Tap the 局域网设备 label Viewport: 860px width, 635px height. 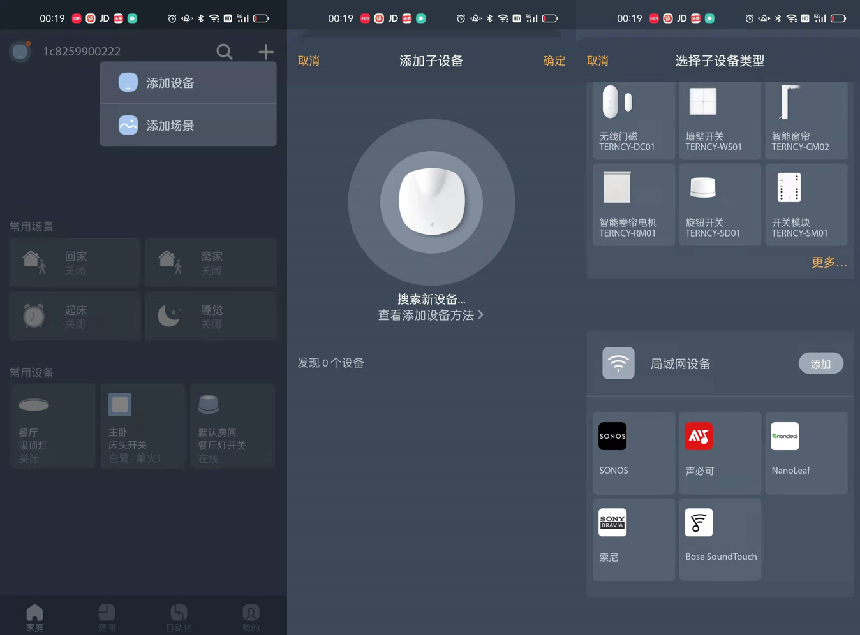[x=680, y=364]
